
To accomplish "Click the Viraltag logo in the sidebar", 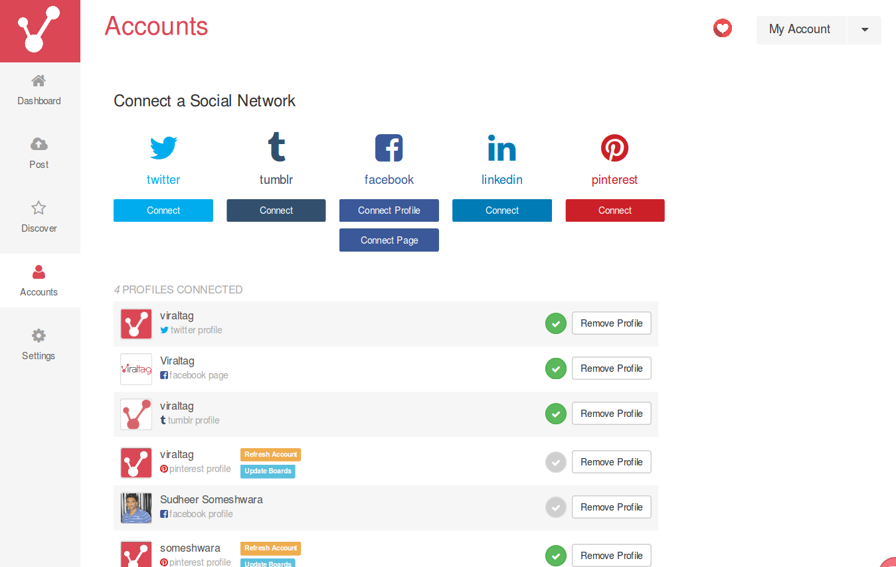I will [x=40, y=31].
